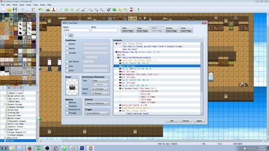Screen dimensions: 269x151
Task: Click the Zoom In magnifier icon
Action: pos(90,10)
